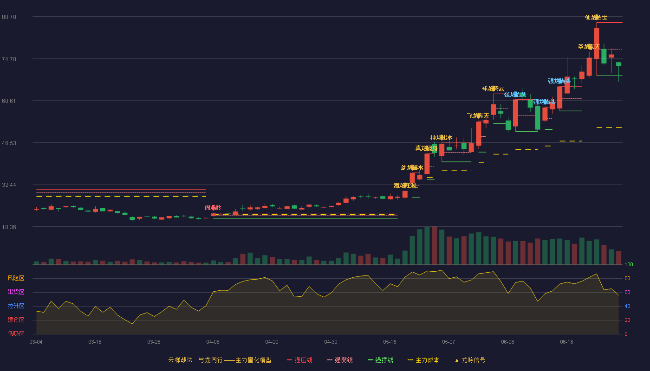Image resolution: width=650 pixels, height=371 pixels.
Task: Click the 03-04 date axis label
Action: 36,342
